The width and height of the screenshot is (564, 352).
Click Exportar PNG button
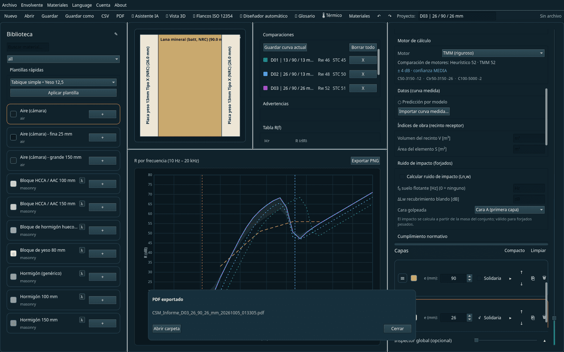point(365,161)
